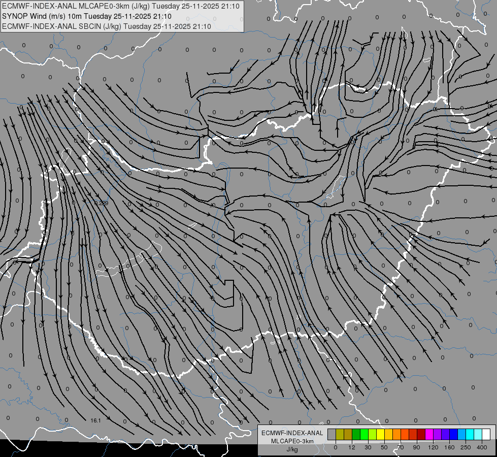The height and width of the screenshot is (457, 497).
Task: Click the legend scale value 12
Action: [352, 447]
